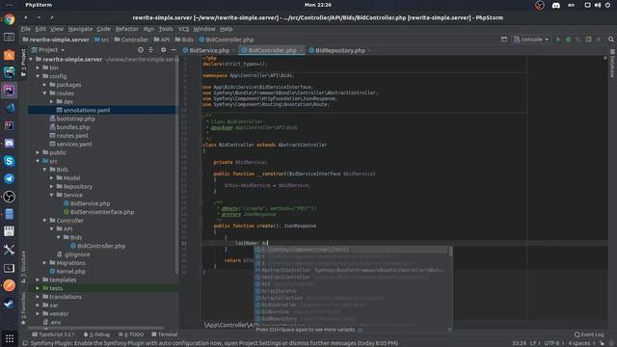This screenshot has height=347, width=617.
Task: Open the TODO tool window
Action: (x=131, y=334)
